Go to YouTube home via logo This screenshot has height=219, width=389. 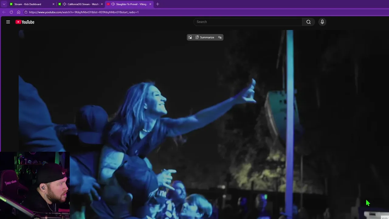pyautogui.click(x=25, y=22)
